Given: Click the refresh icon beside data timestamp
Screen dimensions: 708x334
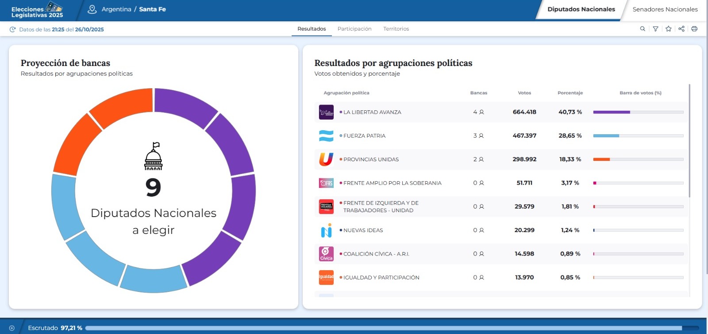Looking at the screenshot, I should [12, 30].
